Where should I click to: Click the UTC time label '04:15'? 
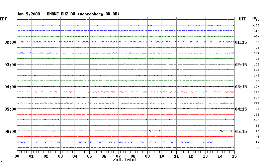[241, 109]
